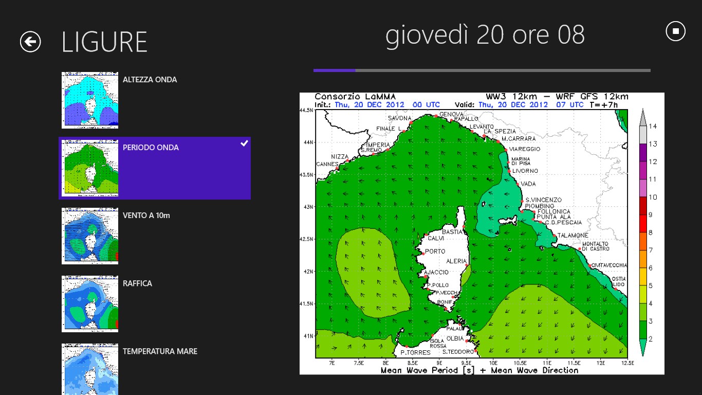Click the purple filled part of progress bar

point(334,70)
